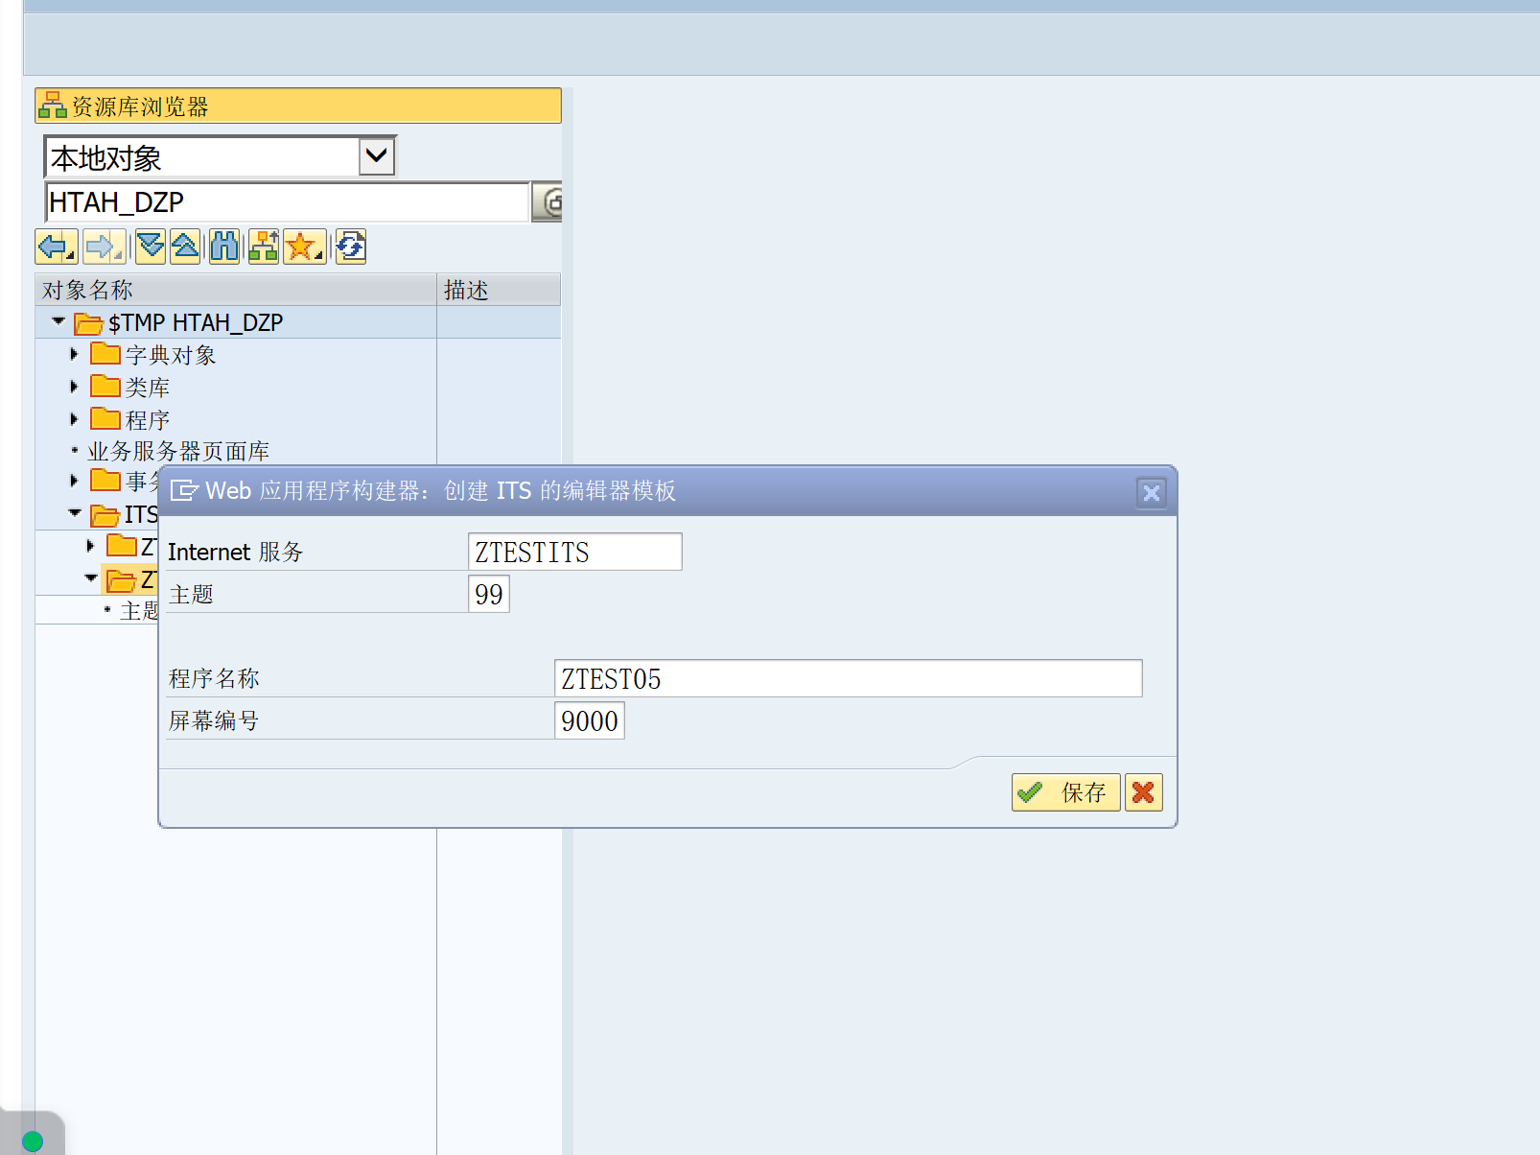Cancel the dialog with the red X button
1540x1155 pixels.
coord(1143,792)
